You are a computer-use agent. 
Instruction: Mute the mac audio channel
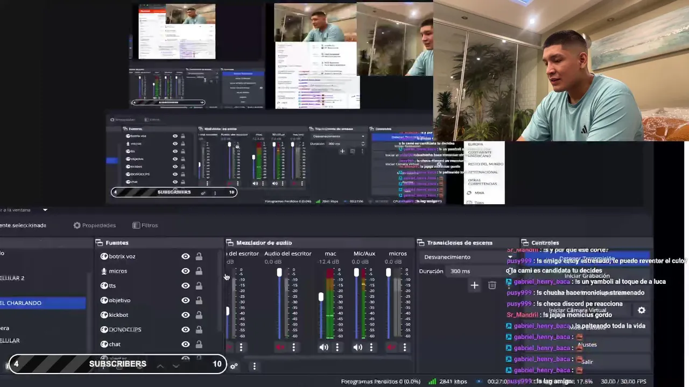point(324,347)
